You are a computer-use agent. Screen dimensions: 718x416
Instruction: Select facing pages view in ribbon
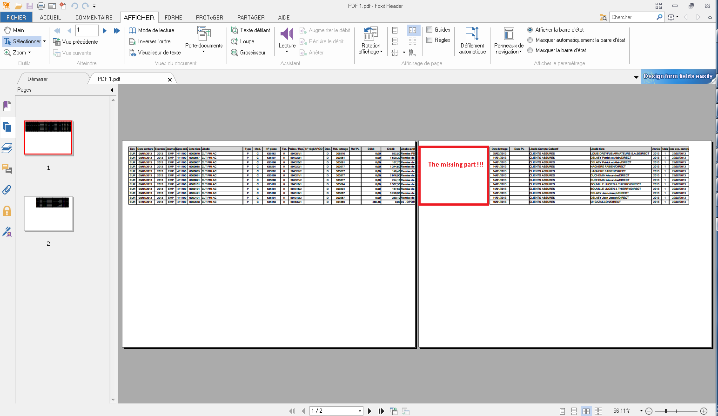(x=413, y=30)
